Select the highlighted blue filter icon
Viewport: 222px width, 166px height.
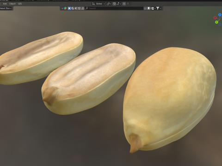[69, 8]
